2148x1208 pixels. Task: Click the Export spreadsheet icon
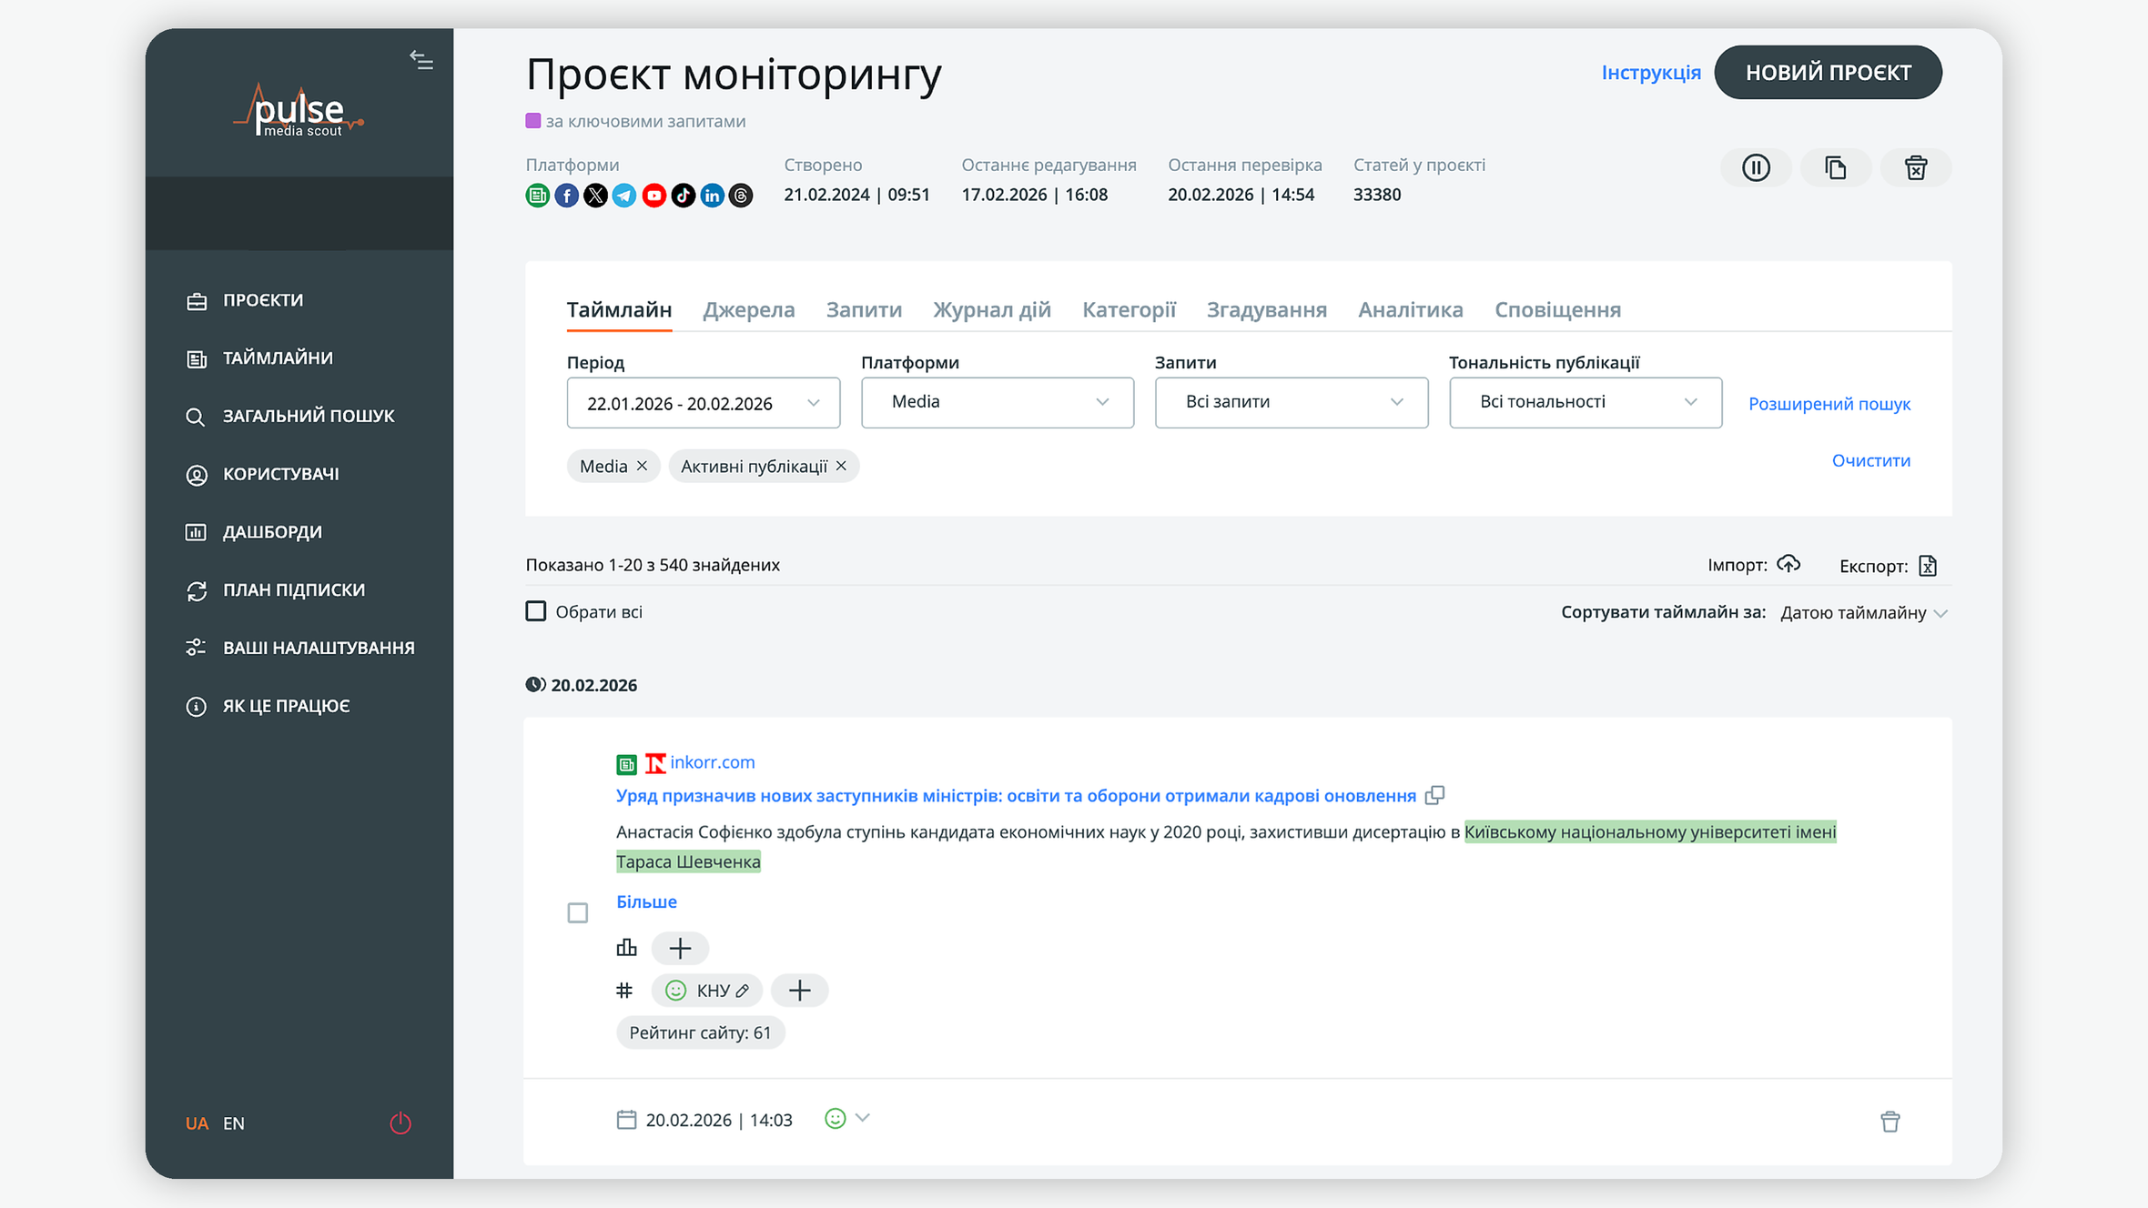[1928, 566]
